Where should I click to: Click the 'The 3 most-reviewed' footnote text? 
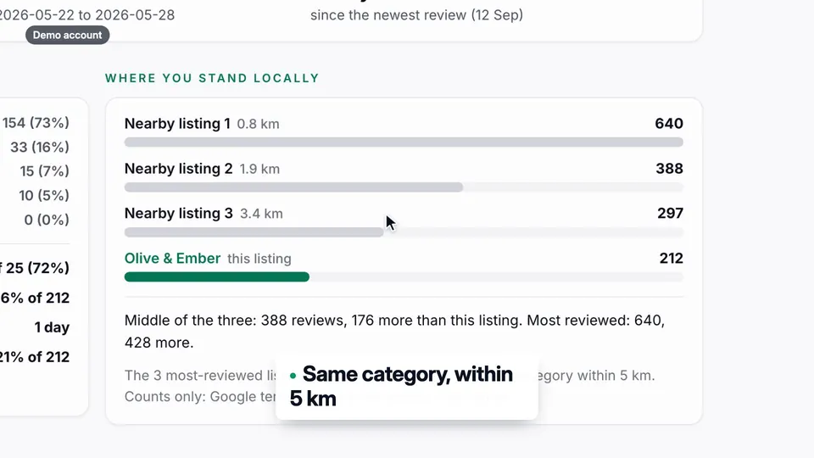point(200,376)
